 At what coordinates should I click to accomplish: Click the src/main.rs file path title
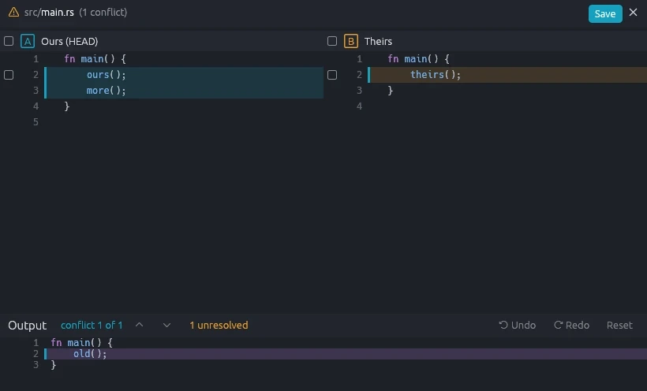pyautogui.click(x=49, y=13)
